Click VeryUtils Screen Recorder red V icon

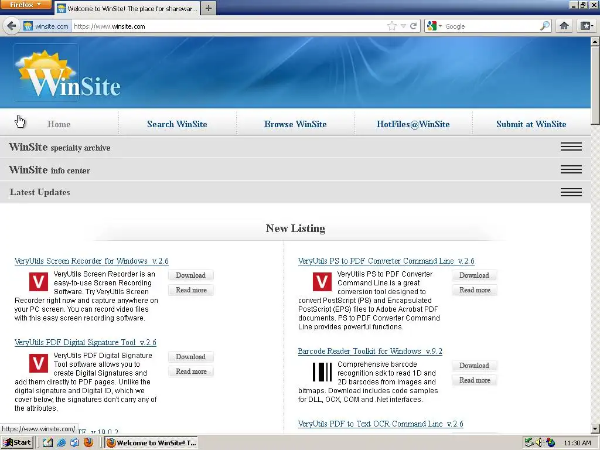coord(39,282)
